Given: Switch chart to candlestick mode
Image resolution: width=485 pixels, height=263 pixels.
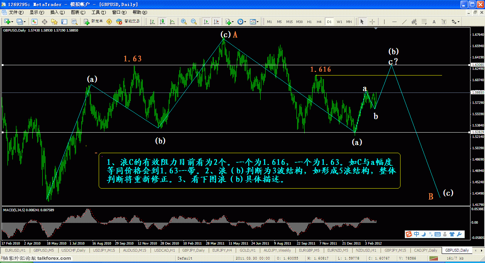Looking at the screenshot, I should 162,22.
